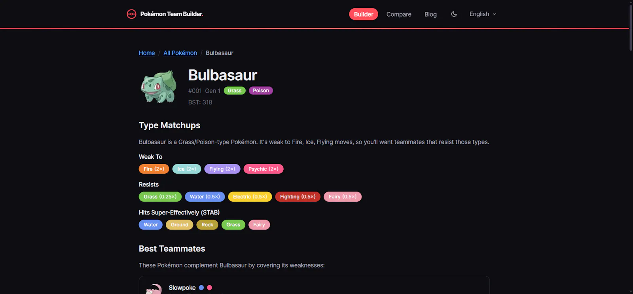Image resolution: width=633 pixels, height=294 pixels.
Task: Click the Hits Super-Effectively (STAB) label
Action: coord(179,213)
